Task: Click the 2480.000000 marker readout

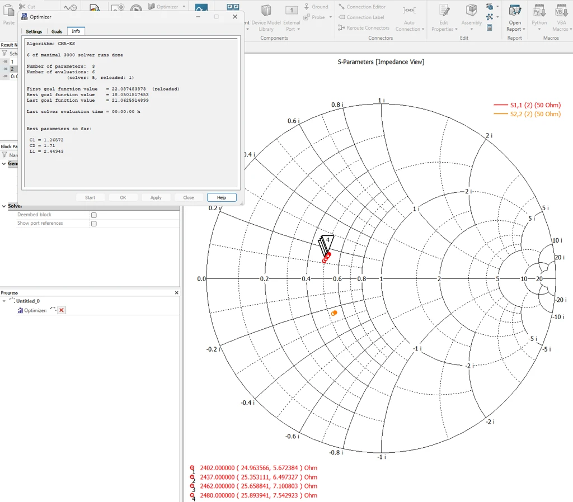Action: [259, 495]
